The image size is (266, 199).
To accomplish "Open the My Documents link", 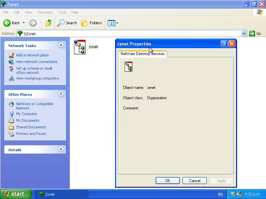I will click(28, 120).
